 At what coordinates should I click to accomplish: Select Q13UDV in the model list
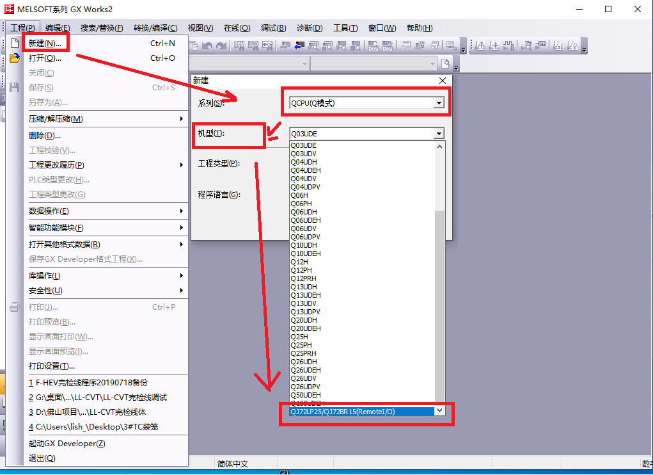[304, 303]
